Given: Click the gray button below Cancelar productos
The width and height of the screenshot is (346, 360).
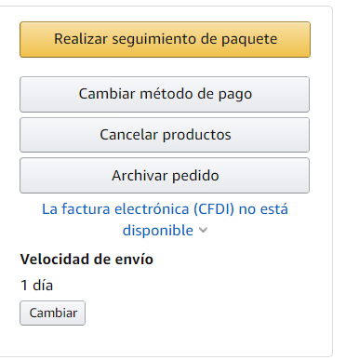Looking at the screenshot, I should click(165, 176).
